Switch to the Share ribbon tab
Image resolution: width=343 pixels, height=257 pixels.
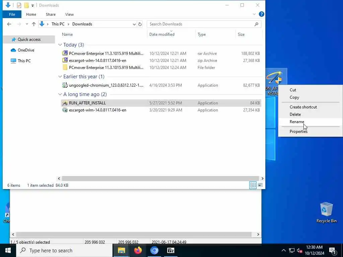click(51, 14)
